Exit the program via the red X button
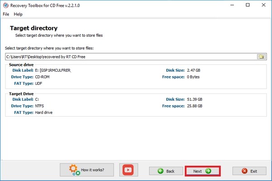The image size is (272, 181). (x=249, y=171)
